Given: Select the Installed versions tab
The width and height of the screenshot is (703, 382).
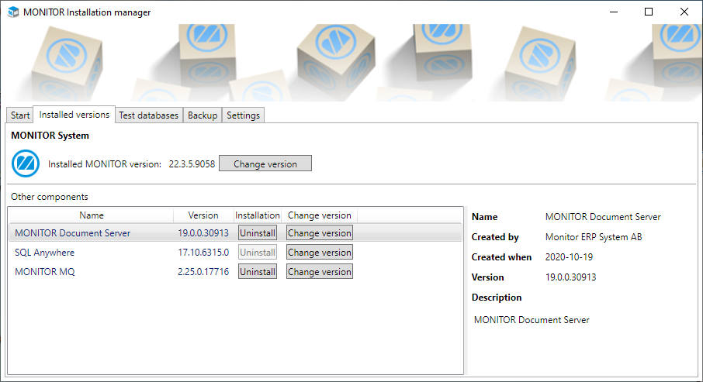Looking at the screenshot, I should 74,115.
